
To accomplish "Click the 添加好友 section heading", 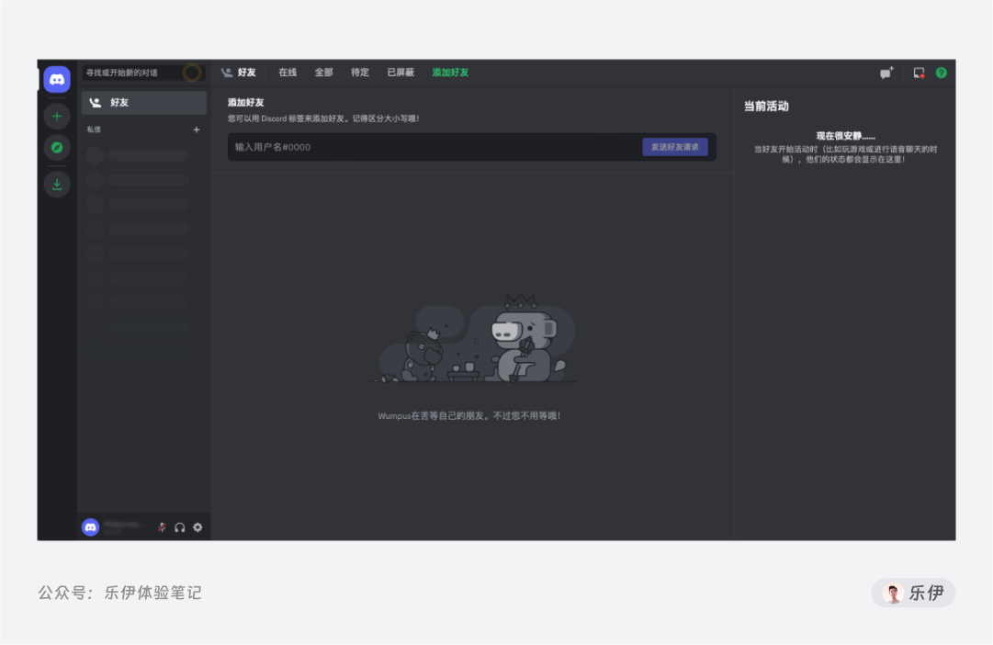I will pos(245,103).
